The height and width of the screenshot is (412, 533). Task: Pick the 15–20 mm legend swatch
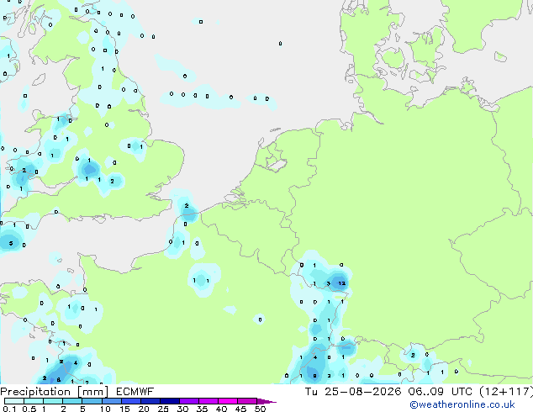[x=130, y=401]
